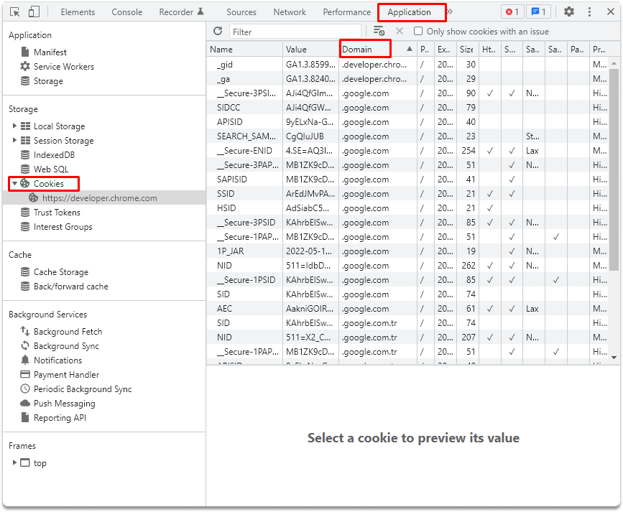The image size is (623, 512).
Task: Sort cookies by Value column
Action: (310, 50)
